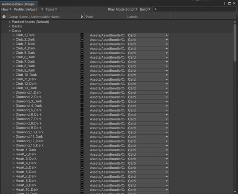238x194 pixels.
Task: Click the Heart_3_Dark sprite icon
Action: [82, 159]
